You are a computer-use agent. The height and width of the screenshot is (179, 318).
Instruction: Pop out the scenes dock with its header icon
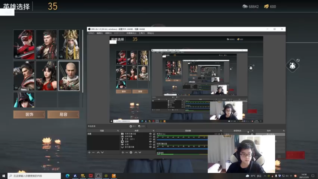pyautogui.click(x=118, y=131)
